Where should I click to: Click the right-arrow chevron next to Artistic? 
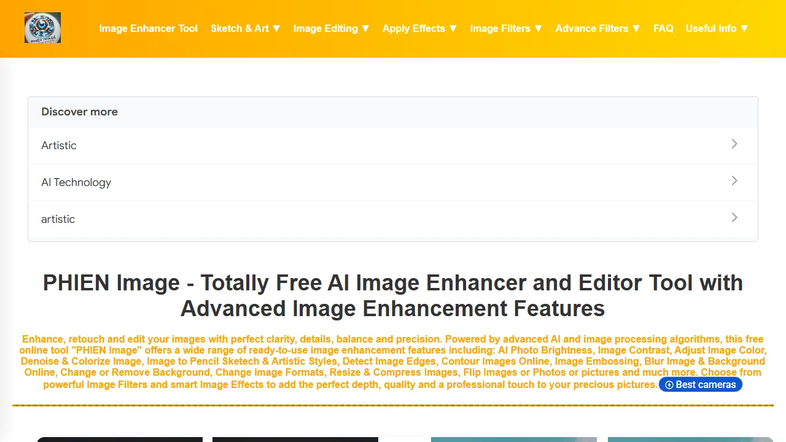point(734,144)
